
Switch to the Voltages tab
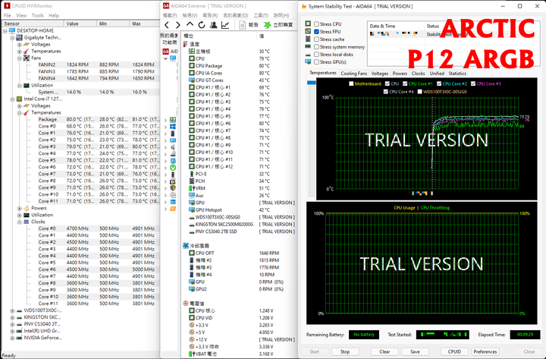380,73
